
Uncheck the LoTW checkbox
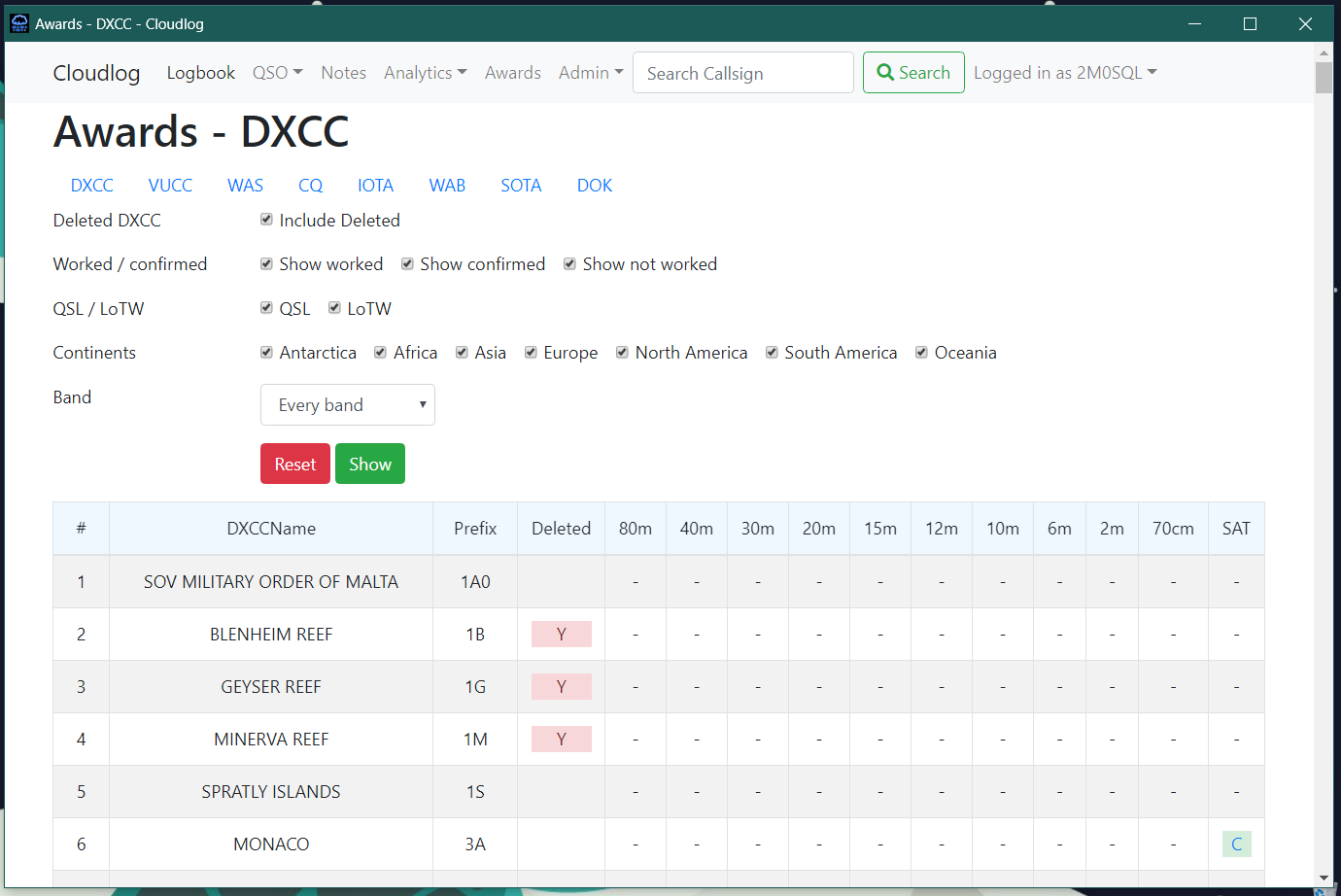click(x=334, y=308)
